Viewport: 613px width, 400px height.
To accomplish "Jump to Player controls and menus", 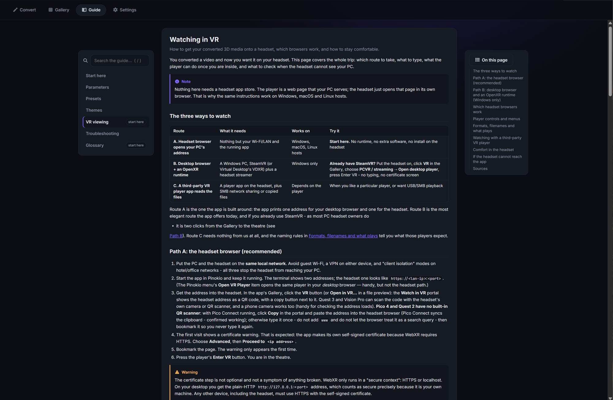I will pyautogui.click(x=497, y=119).
